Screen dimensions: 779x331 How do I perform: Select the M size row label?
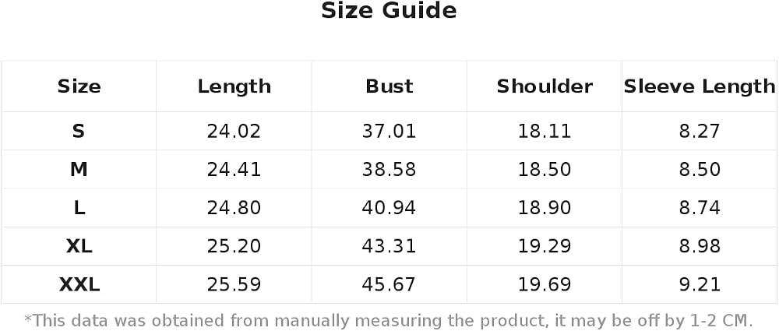coord(79,170)
